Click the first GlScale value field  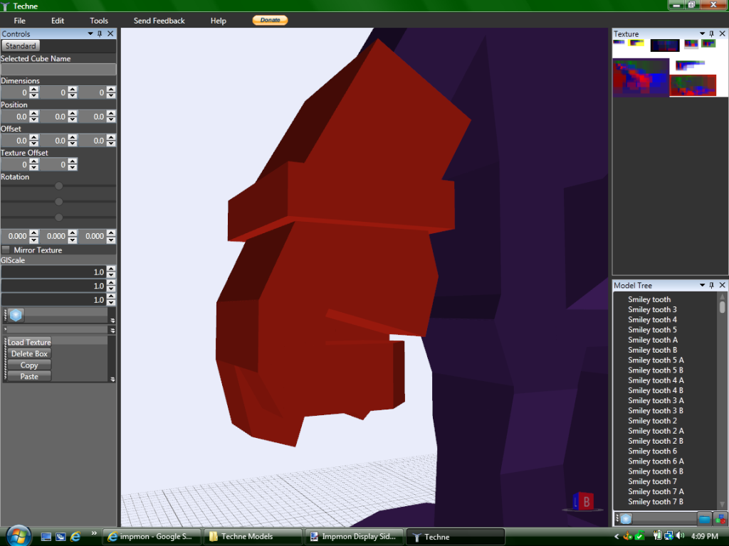[x=53, y=272]
